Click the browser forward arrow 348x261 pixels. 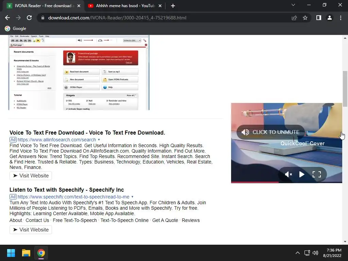(18, 18)
